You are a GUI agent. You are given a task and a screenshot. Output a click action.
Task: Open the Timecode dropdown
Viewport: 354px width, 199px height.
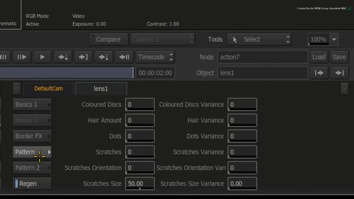point(155,57)
